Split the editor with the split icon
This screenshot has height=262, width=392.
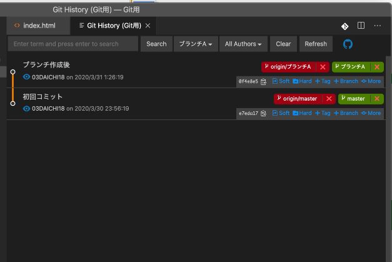coord(361,26)
